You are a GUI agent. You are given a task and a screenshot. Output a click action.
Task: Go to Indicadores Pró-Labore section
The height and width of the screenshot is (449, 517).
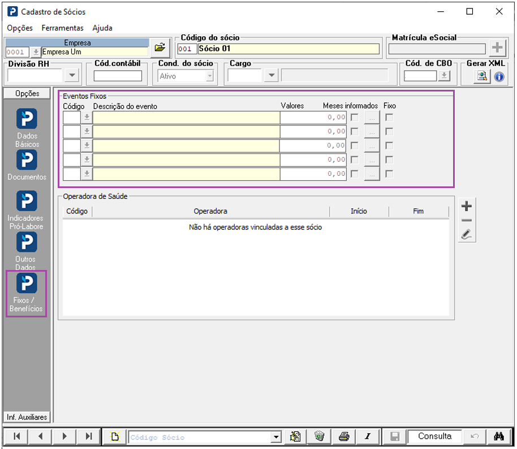(27, 202)
